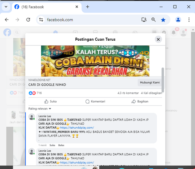Click the Bagikan share button
This screenshot has width=195, height=169.
point(140,101)
